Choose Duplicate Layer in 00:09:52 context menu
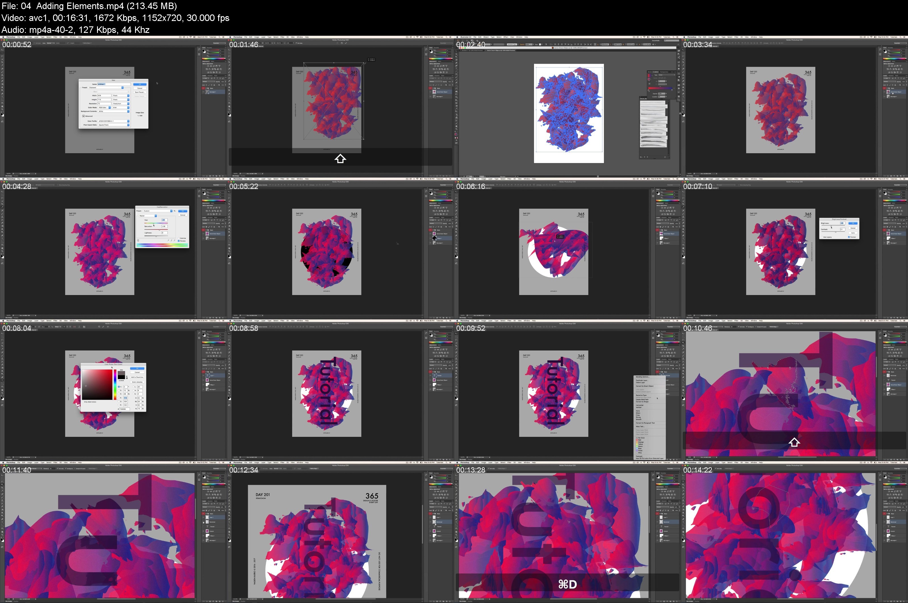Screen dimensions: 908x603 [x=642, y=380]
